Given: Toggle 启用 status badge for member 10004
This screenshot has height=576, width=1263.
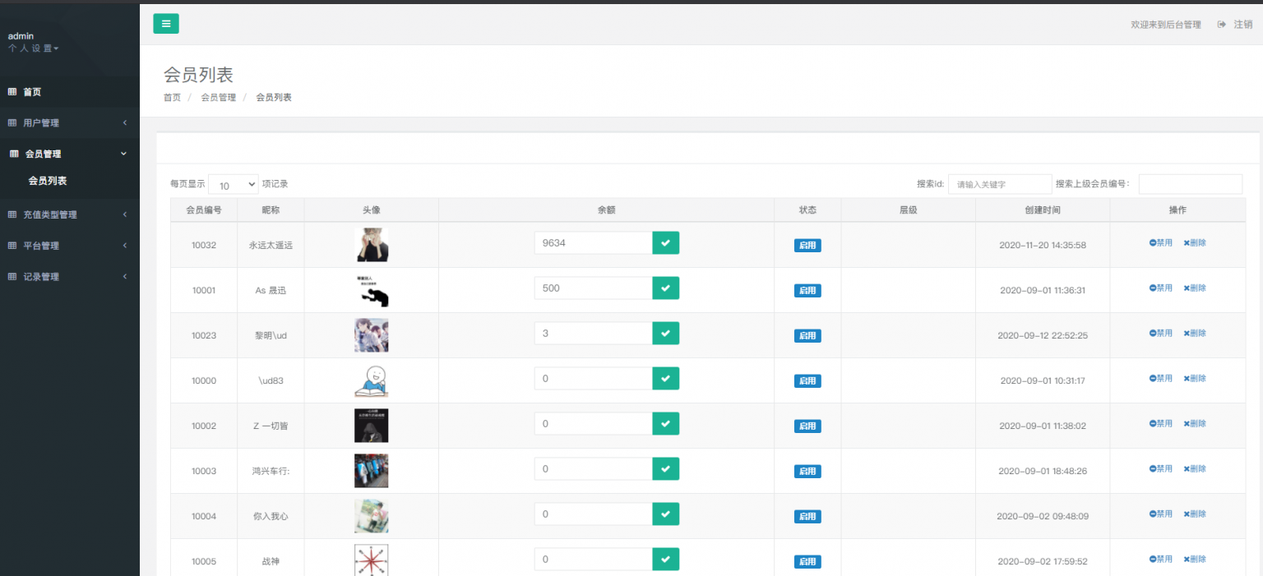Looking at the screenshot, I should click(807, 517).
